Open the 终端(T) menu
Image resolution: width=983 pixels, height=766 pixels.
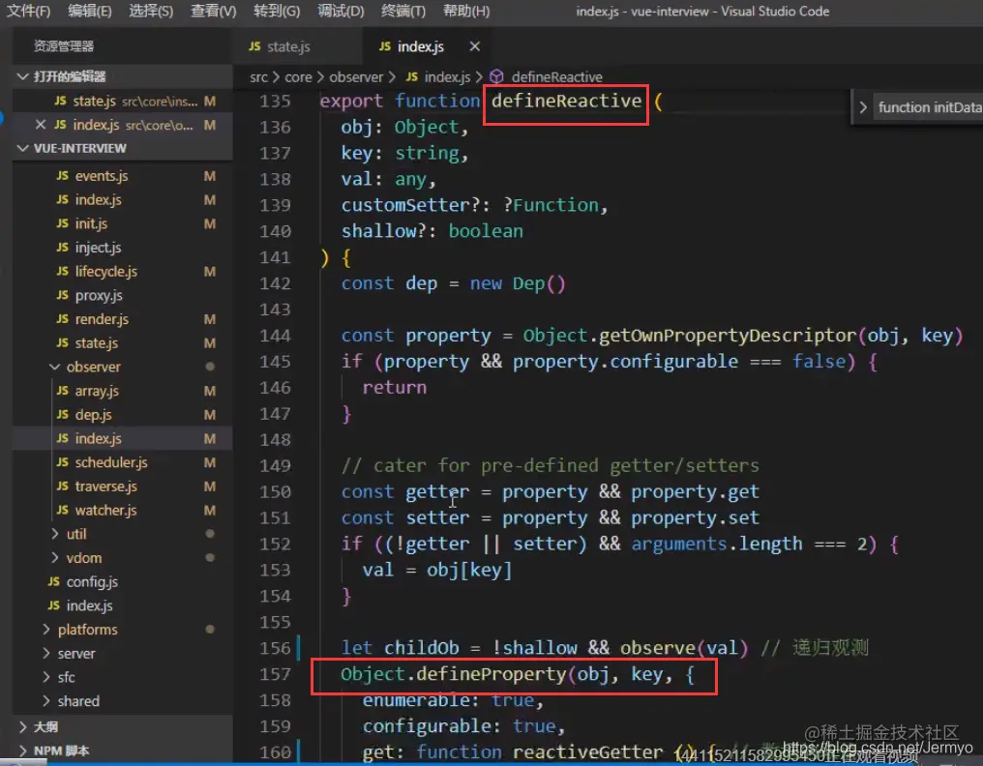pos(403,12)
